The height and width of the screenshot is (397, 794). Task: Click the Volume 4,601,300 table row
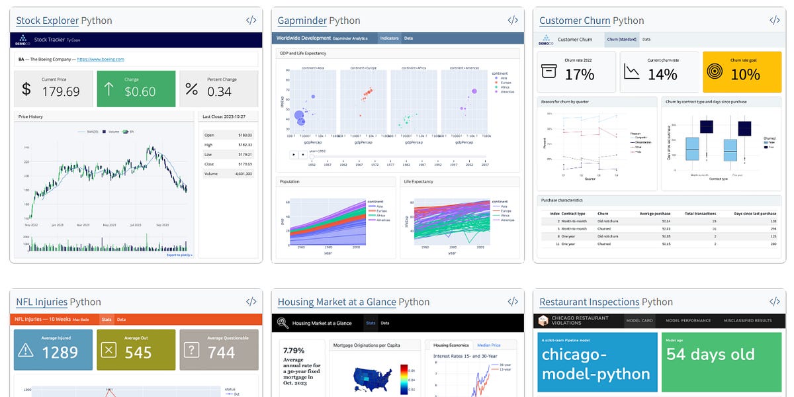click(x=229, y=174)
